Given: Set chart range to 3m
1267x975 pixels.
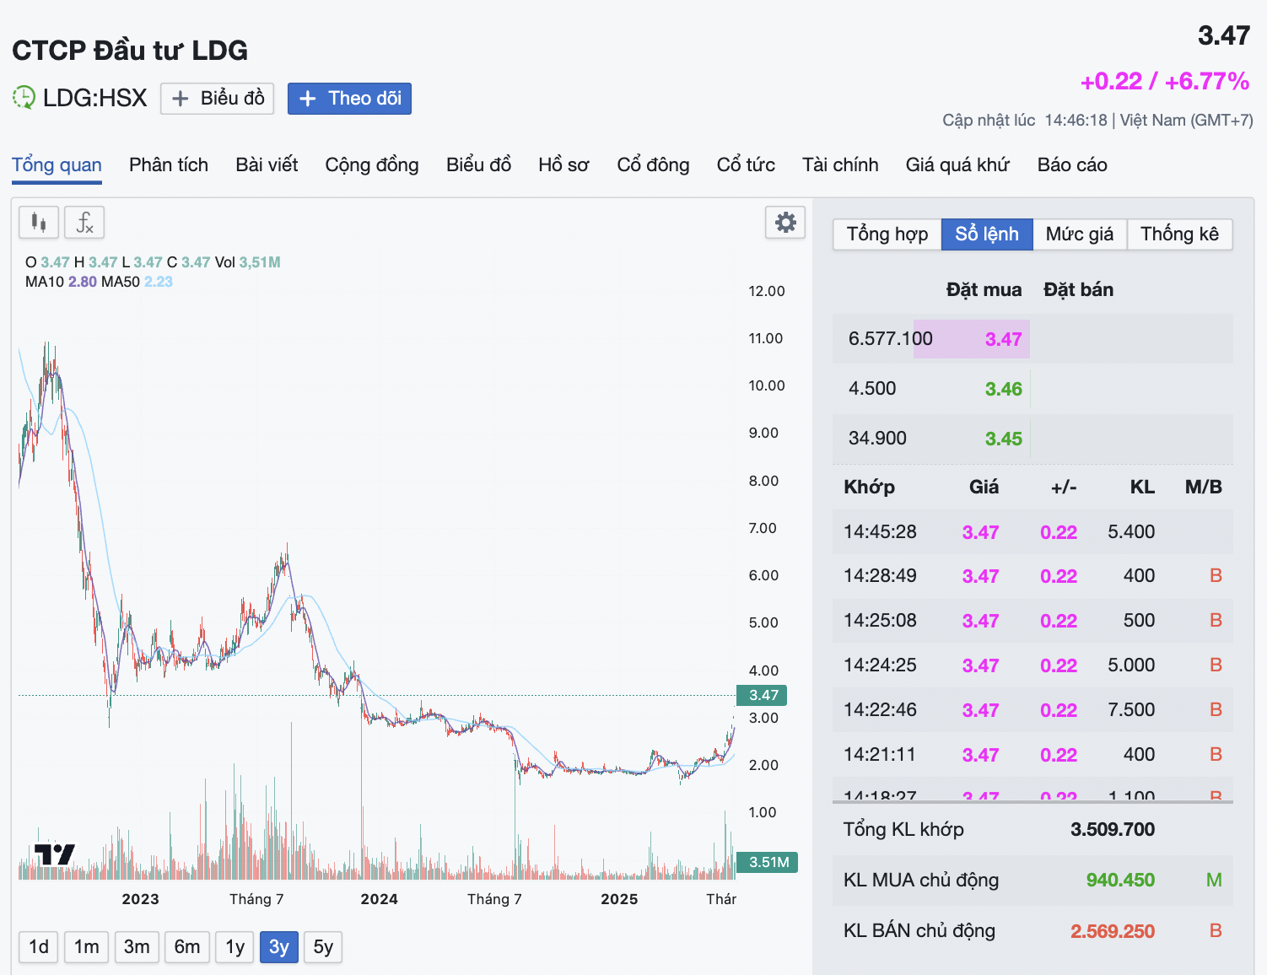Looking at the screenshot, I should (x=137, y=947).
